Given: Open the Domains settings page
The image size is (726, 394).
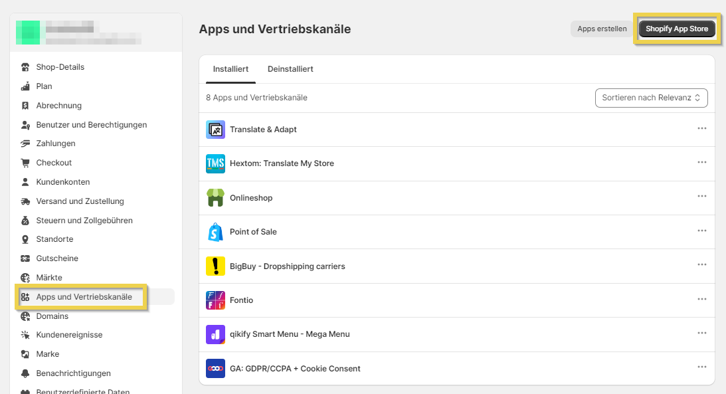Looking at the screenshot, I should tap(52, 316).
